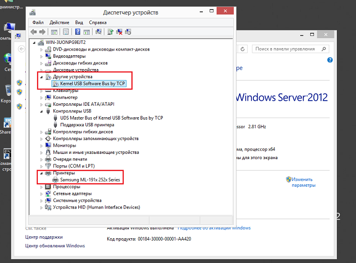Click the Back arrow in the toolbar
356x263 pixels.
coord(33,32)
